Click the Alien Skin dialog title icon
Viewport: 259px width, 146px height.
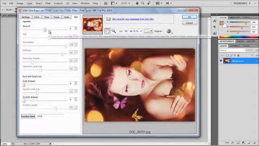click(x=20, y=11)
